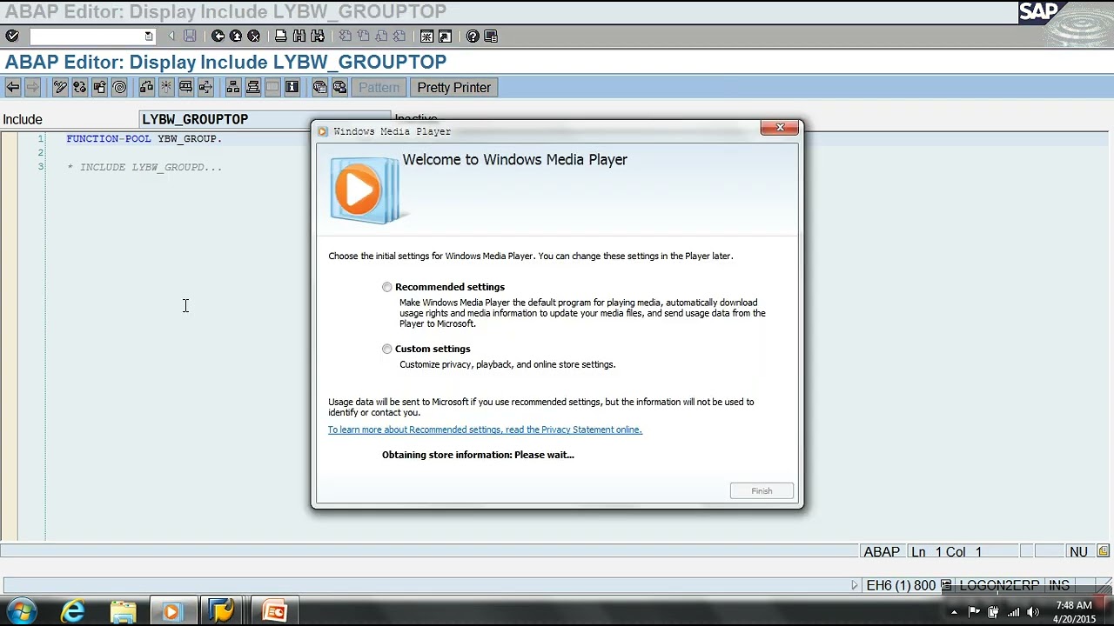Click the Cancel X icon in SAP toolbar
The image size is (1114, 626).
tap(253, 36)
